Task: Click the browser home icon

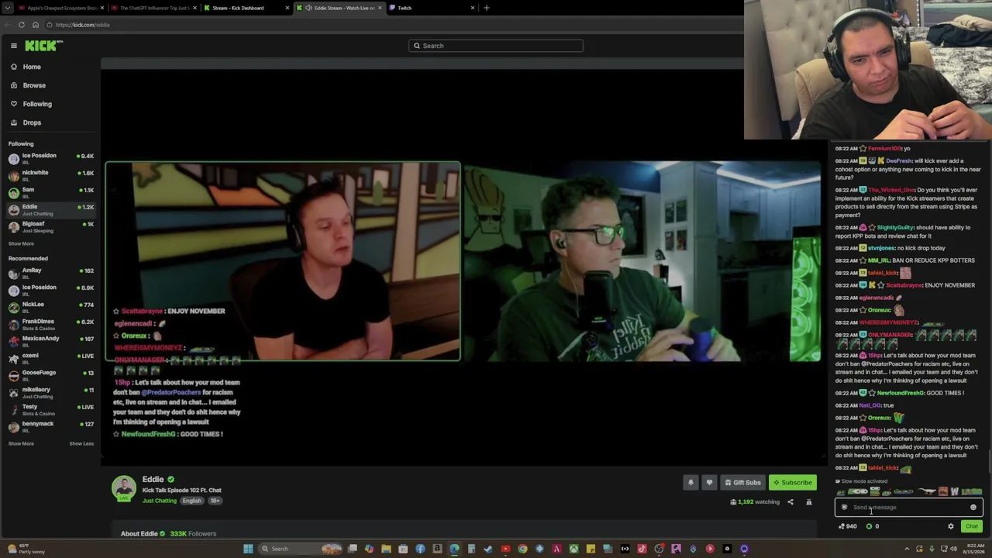Action: tap(36, 25)
